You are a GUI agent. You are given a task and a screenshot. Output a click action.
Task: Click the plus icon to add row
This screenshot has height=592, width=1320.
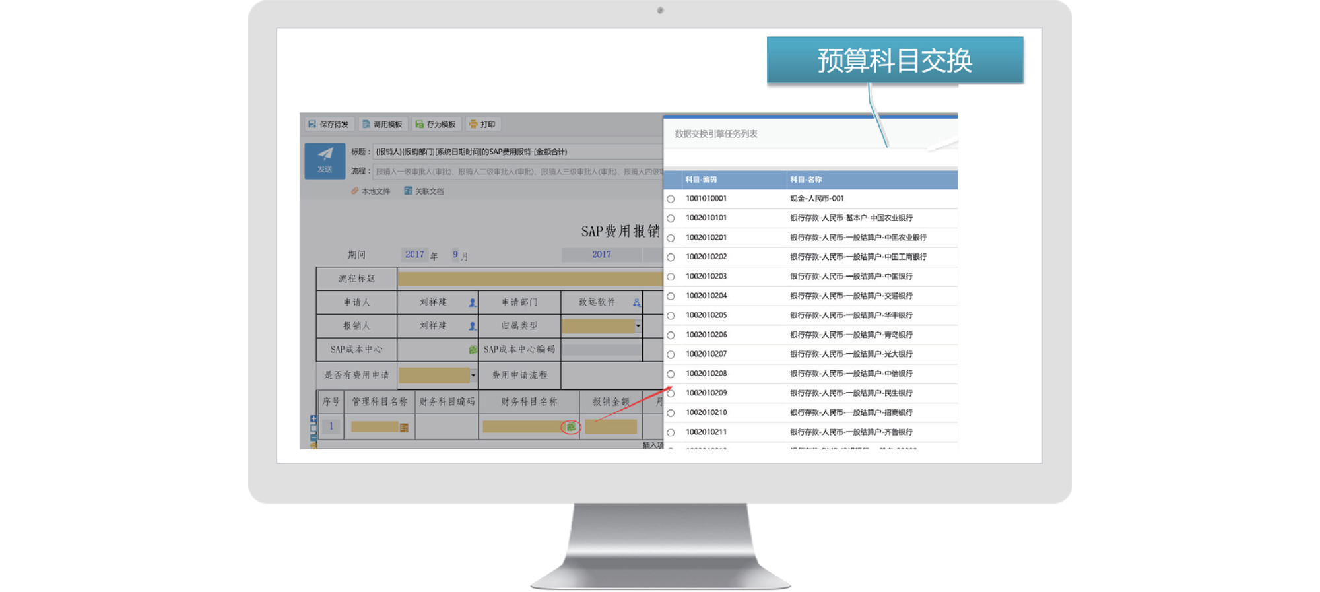tap(313, 418)
